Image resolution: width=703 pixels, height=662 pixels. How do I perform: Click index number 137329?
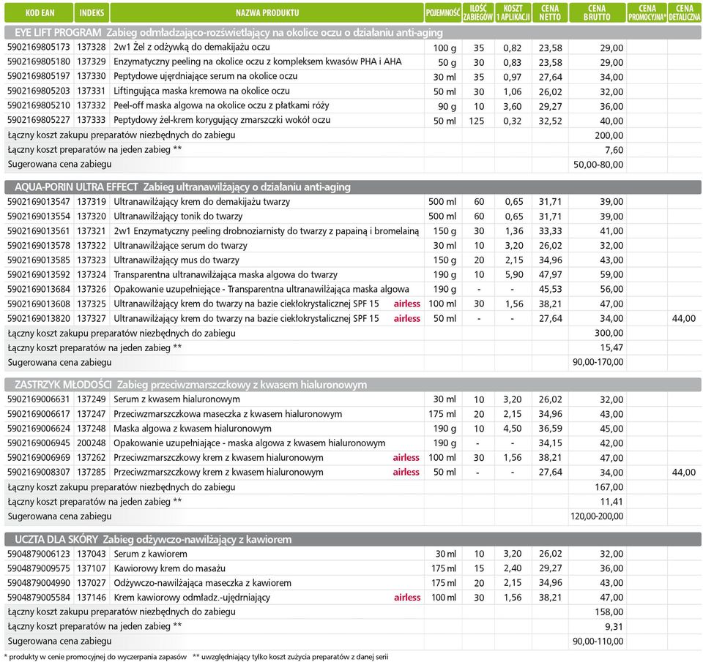92,61
